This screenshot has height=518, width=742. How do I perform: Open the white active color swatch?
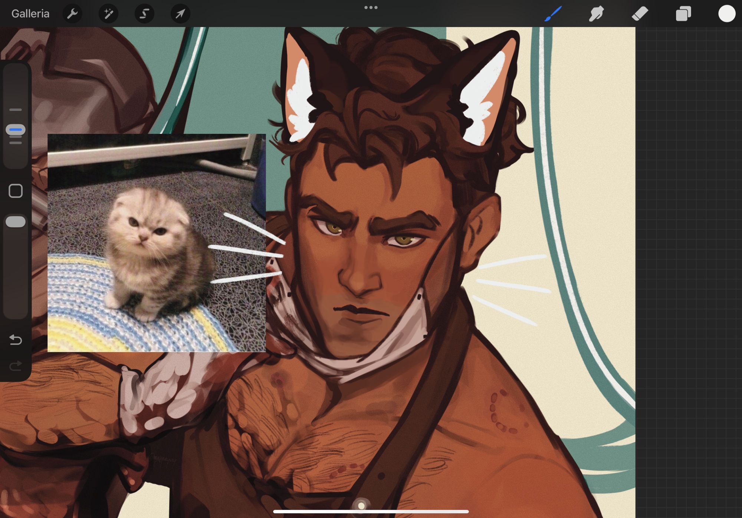[x=726, y=14]
